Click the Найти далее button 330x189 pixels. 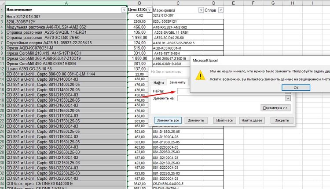point(252,120)
